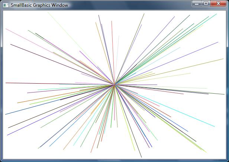Screen dimensions: 229x162
Task: Click the outer end of the pink line at upper left
Action: 6,29
